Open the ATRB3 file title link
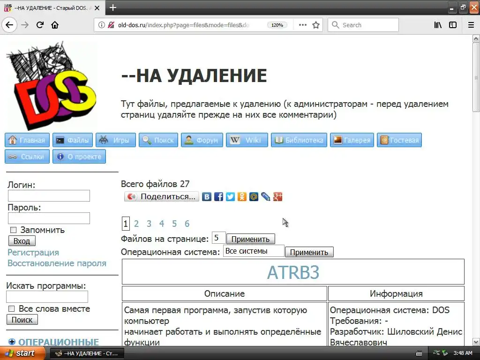This screenshot has height=360, width=480. [x=293, y=272]
